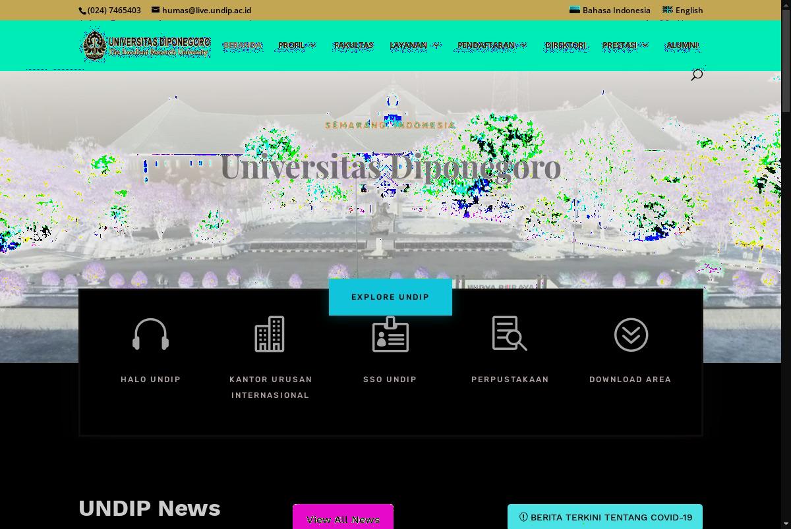
Task: Open the KANTOR URUSAN INTERNASIONAL link
Action: pos(270,387)
